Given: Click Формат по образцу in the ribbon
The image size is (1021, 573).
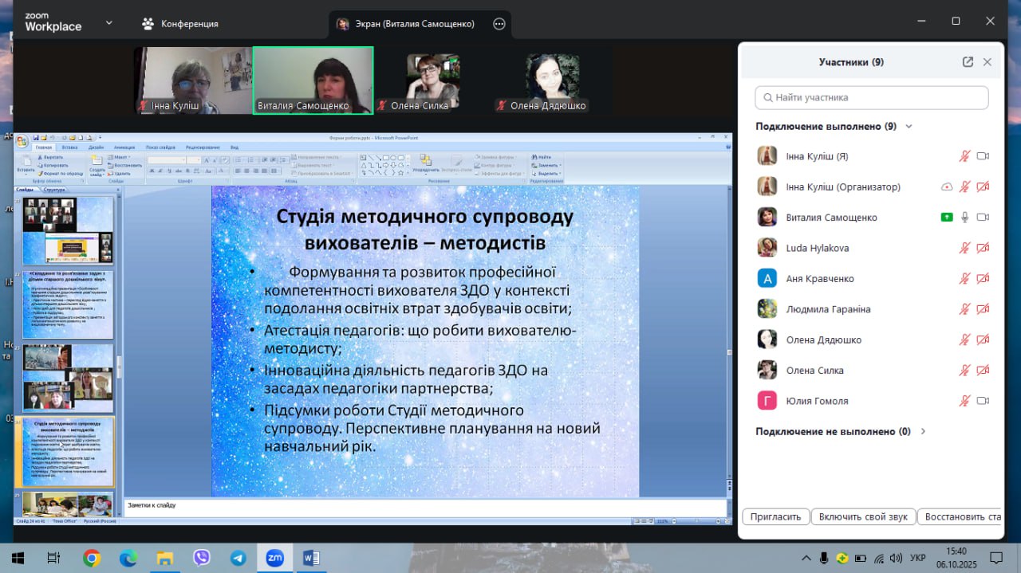Looking at the screenshot, I should pyautogui.click(x=61, y=174).
